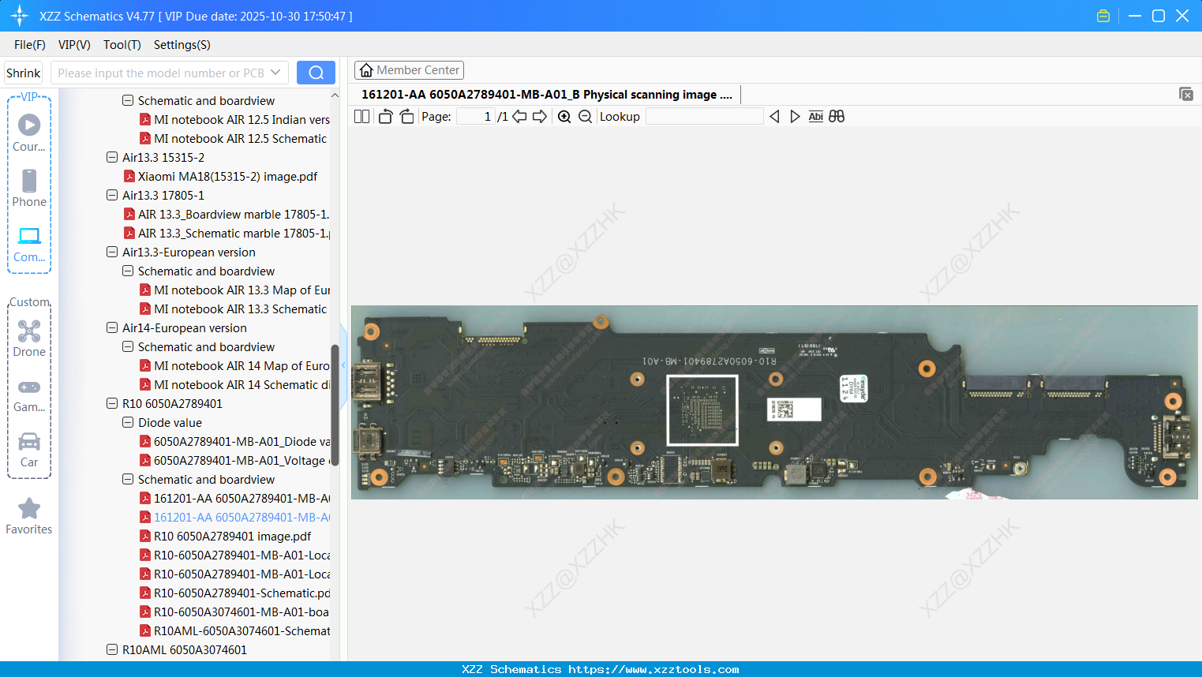Collapse the Air13.3 15315-2 node
Viewport: 1202px width, 677px height.
112,158
